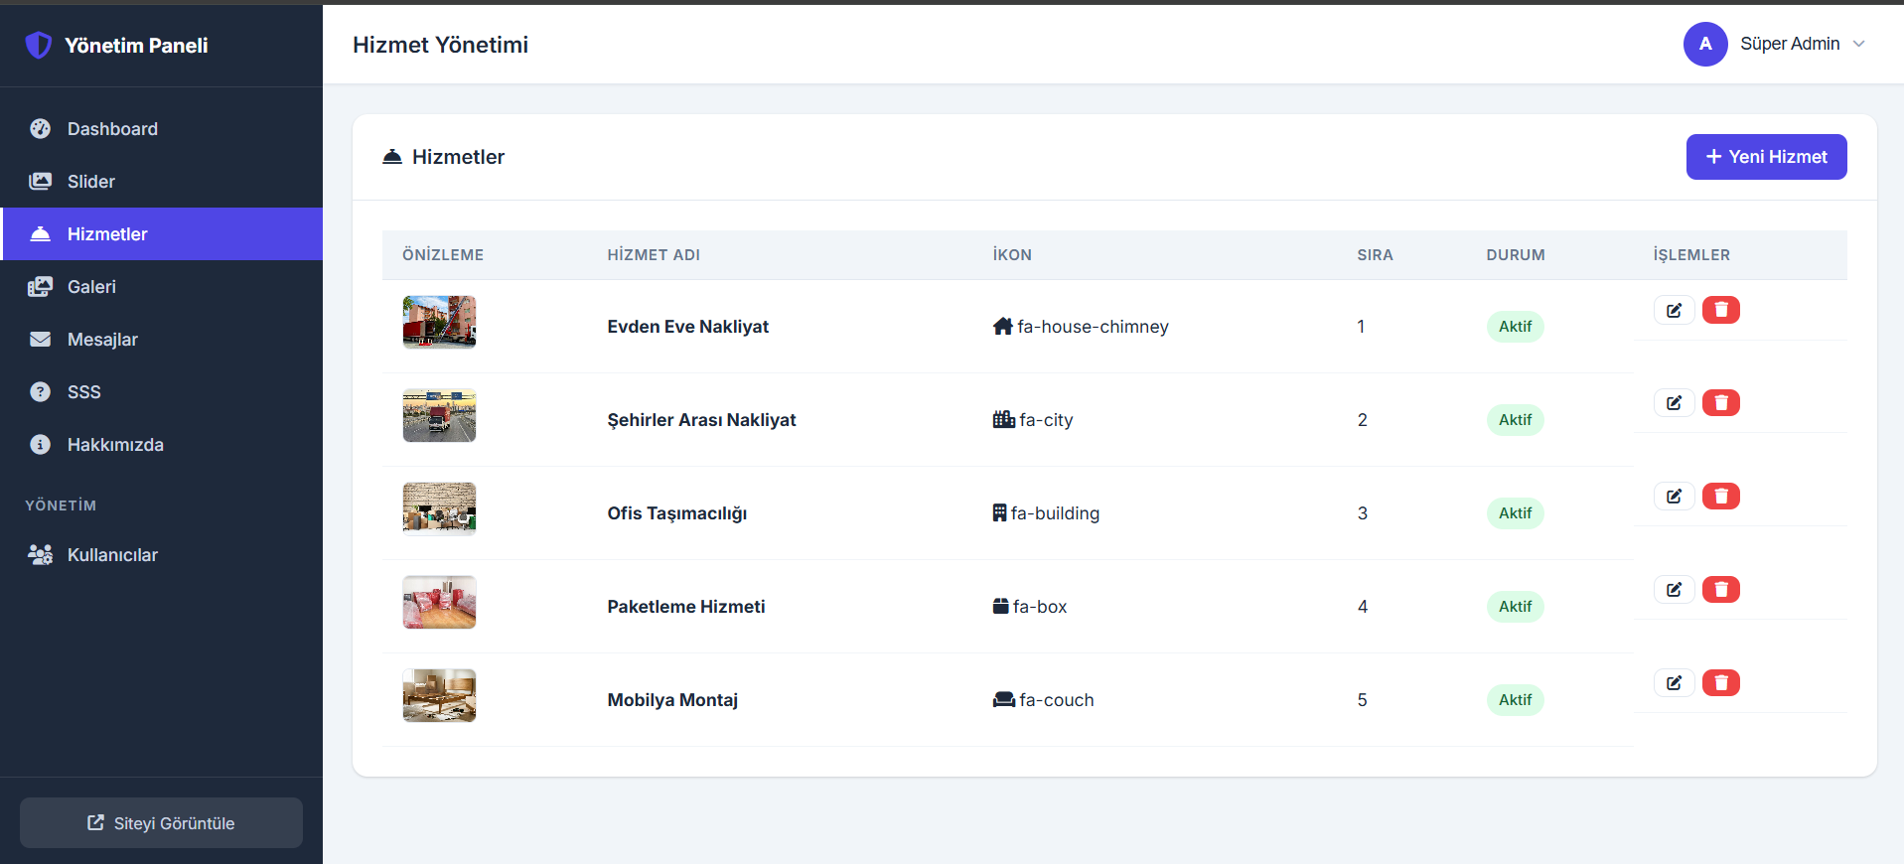Click the HİZMET ADI column header
The height and width of the screenshot is (864, 1904).
[x=654, y=255]
